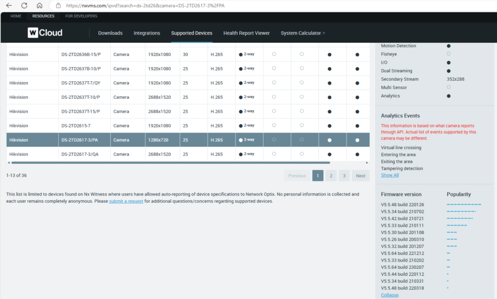Image resolution: width=497 pixels, height=299 pixels.
Task: Click firmware V5.5.48 build 220126
Action: pyautogui.click(x=402, y=205)
